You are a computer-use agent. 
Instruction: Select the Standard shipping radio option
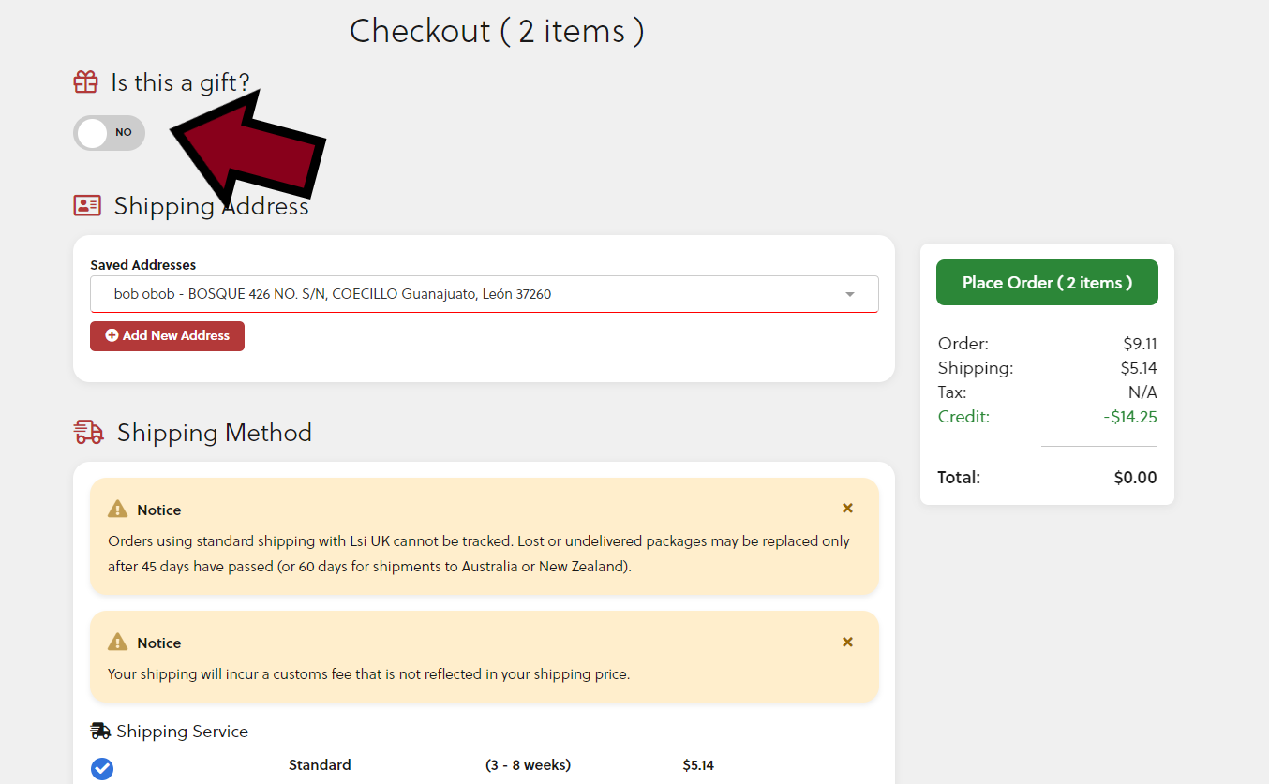point(102,768)
